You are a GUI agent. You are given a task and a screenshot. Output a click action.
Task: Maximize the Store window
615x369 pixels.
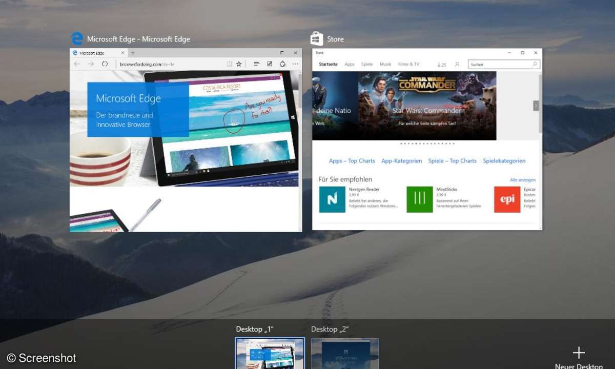click(x=522, y=52)
